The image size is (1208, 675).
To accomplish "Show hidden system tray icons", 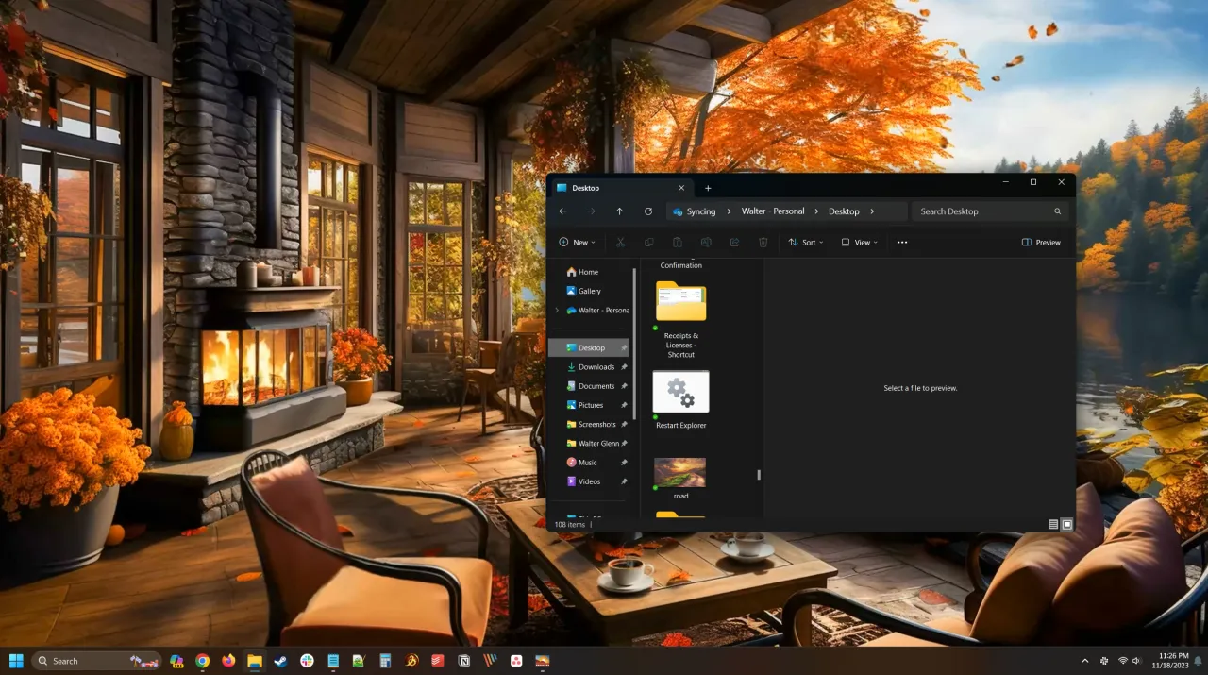I will [1084, 661].
